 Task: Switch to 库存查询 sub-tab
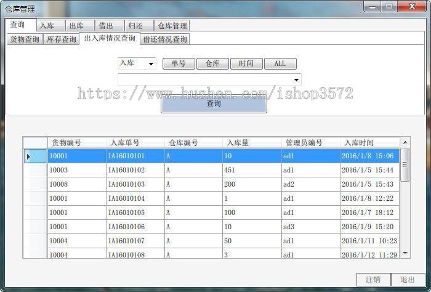61,39
